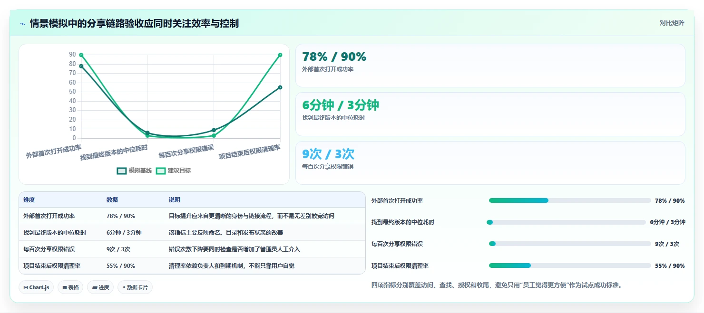Screen dimensions: 704x313
Task: Click the 说明 column header
Action: coord(175,200)
